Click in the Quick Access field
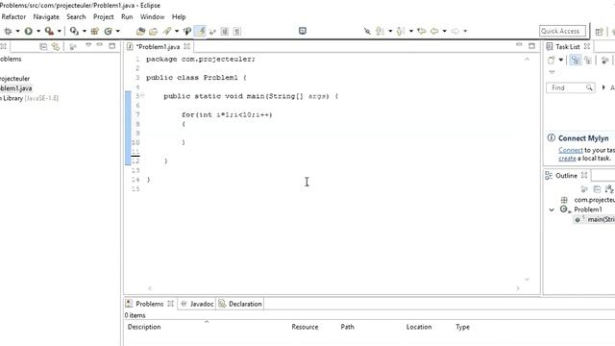Image resolution: width=615 pixels, height=346 pixels. (562, 31)
